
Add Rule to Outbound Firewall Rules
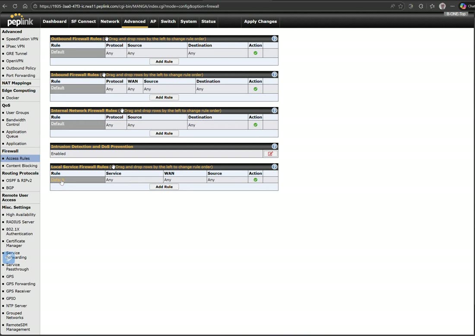tap(164, 61)
